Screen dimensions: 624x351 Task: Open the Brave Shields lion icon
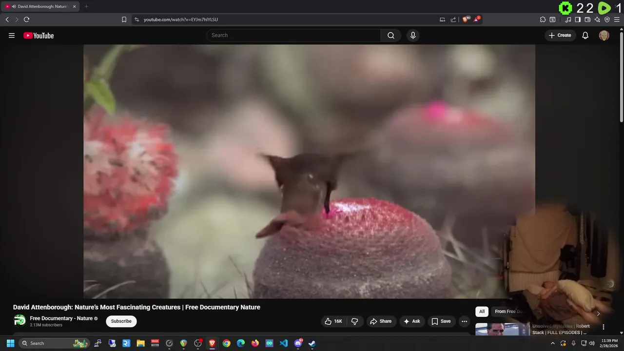[x=466, y=19]
